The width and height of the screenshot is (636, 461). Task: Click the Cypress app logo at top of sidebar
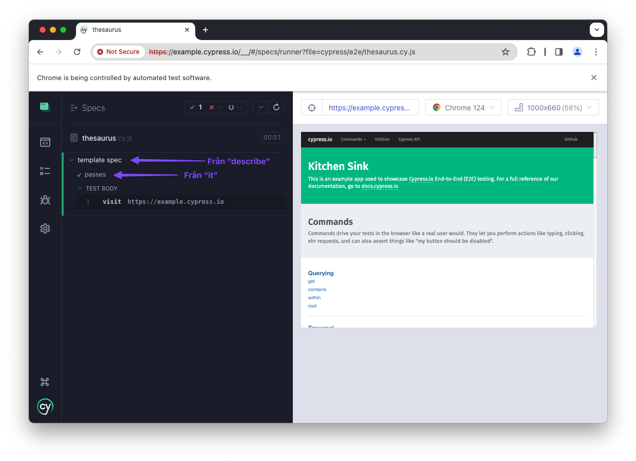(45, 107)
